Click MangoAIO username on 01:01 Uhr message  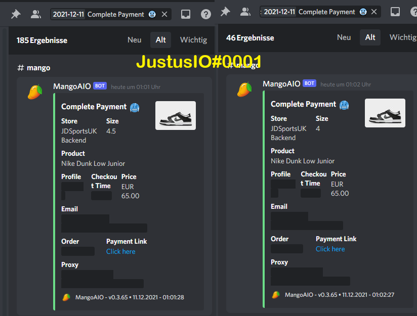coord(72,86)
